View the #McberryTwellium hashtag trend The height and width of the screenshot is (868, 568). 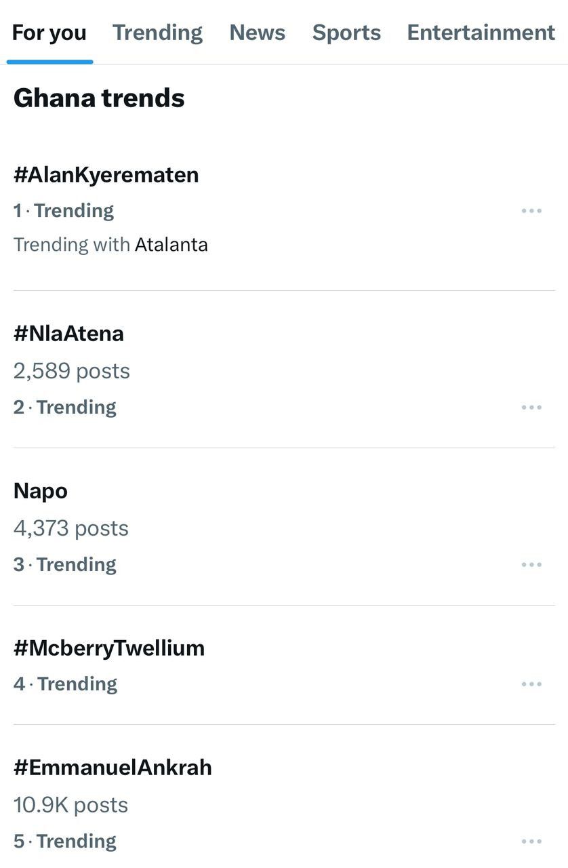coord(108,648)
